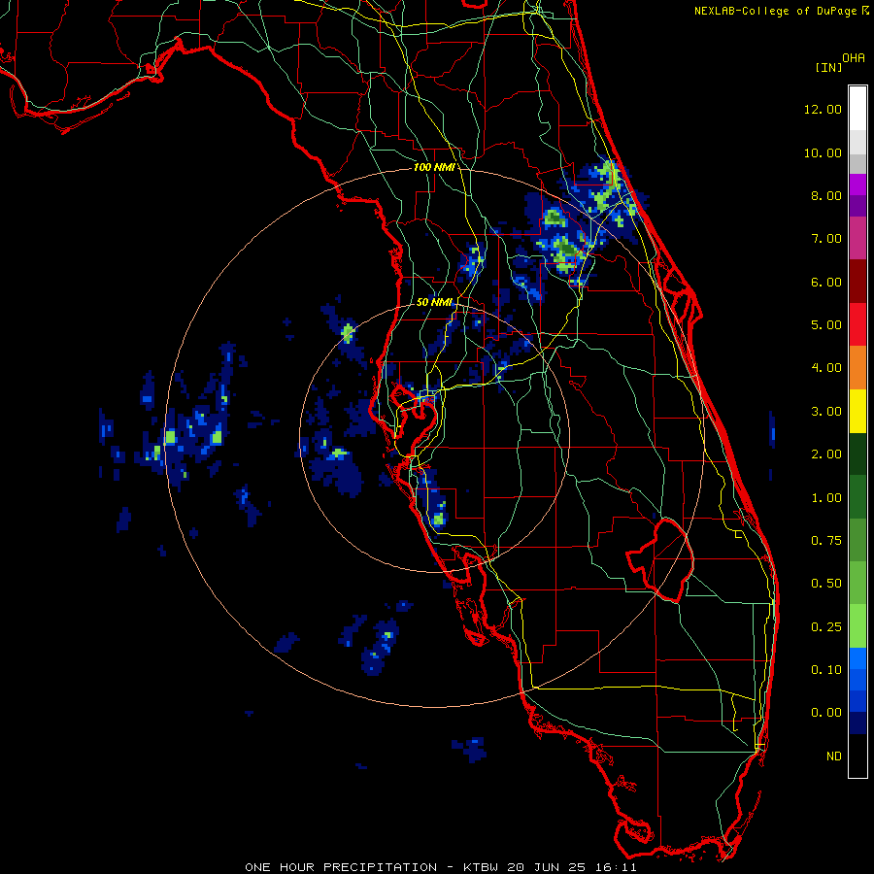The width and height of the screenshot is (874, 874).
Task: Pick the 0.10 legend value
Action: tap(826, 670)
